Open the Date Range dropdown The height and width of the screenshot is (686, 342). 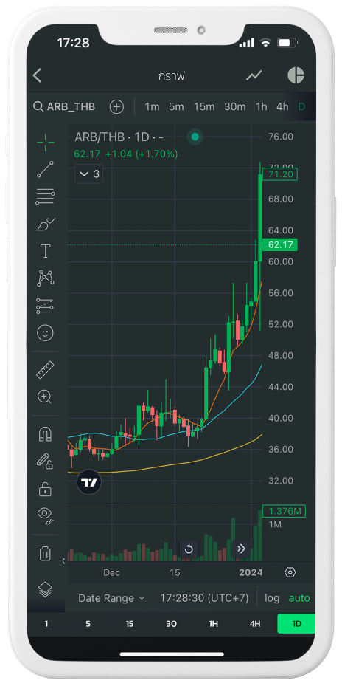[x=111, y=597]
